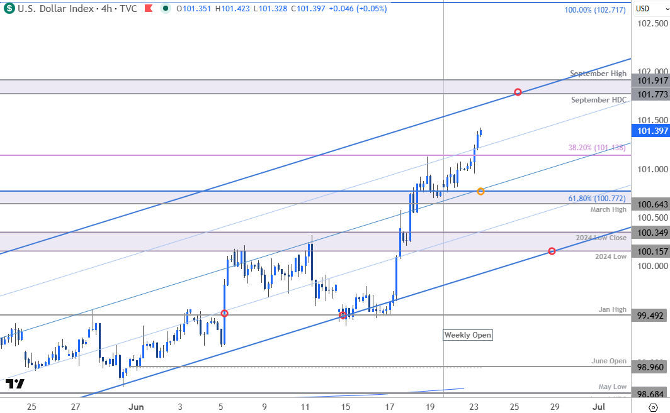Open the USD currency dropdown

tap(651, 9)
